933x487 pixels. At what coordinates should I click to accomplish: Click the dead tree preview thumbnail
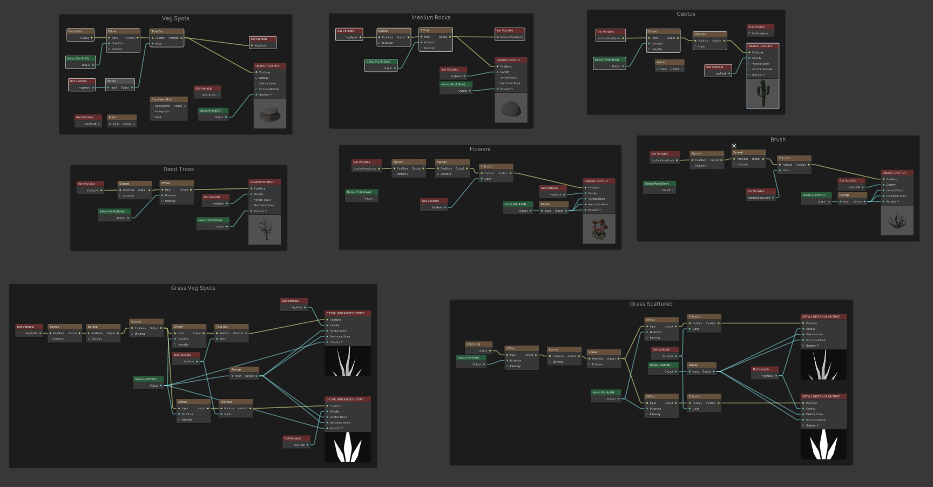pyautogui.click(x=265, y=230)
